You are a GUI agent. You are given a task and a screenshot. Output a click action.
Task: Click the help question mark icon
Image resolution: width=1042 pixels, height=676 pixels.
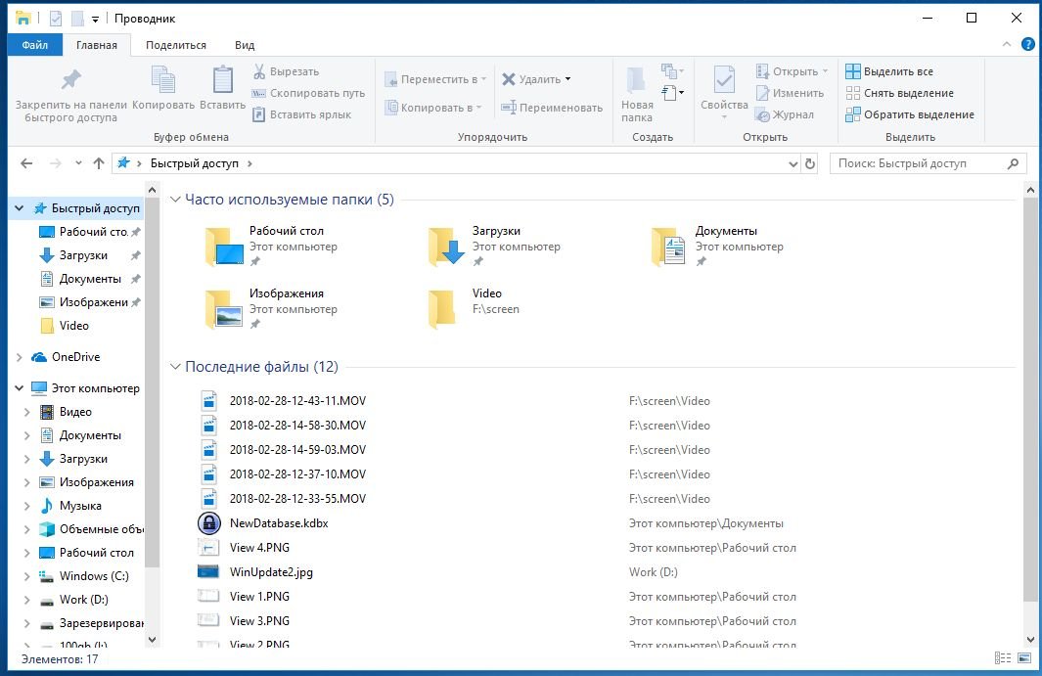coord(1028,45)
